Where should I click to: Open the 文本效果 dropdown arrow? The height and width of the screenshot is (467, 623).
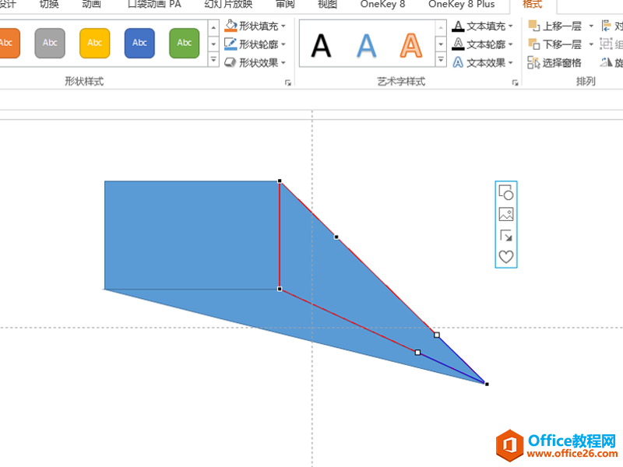click(511, 63)
